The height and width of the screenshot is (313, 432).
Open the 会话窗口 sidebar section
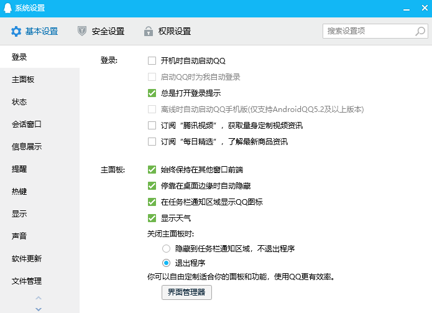40,124
